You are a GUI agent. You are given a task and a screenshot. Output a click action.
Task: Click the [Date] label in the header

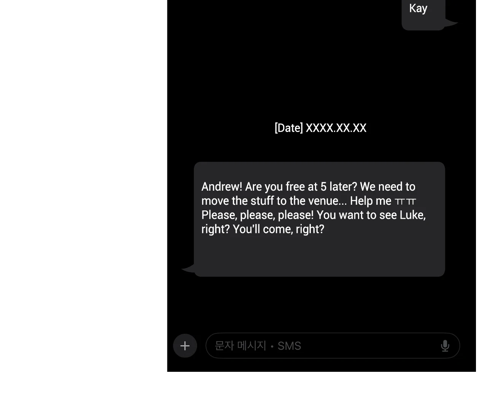tap(289, 128)
